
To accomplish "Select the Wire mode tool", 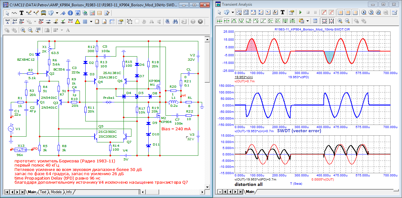I will point(29,13).
